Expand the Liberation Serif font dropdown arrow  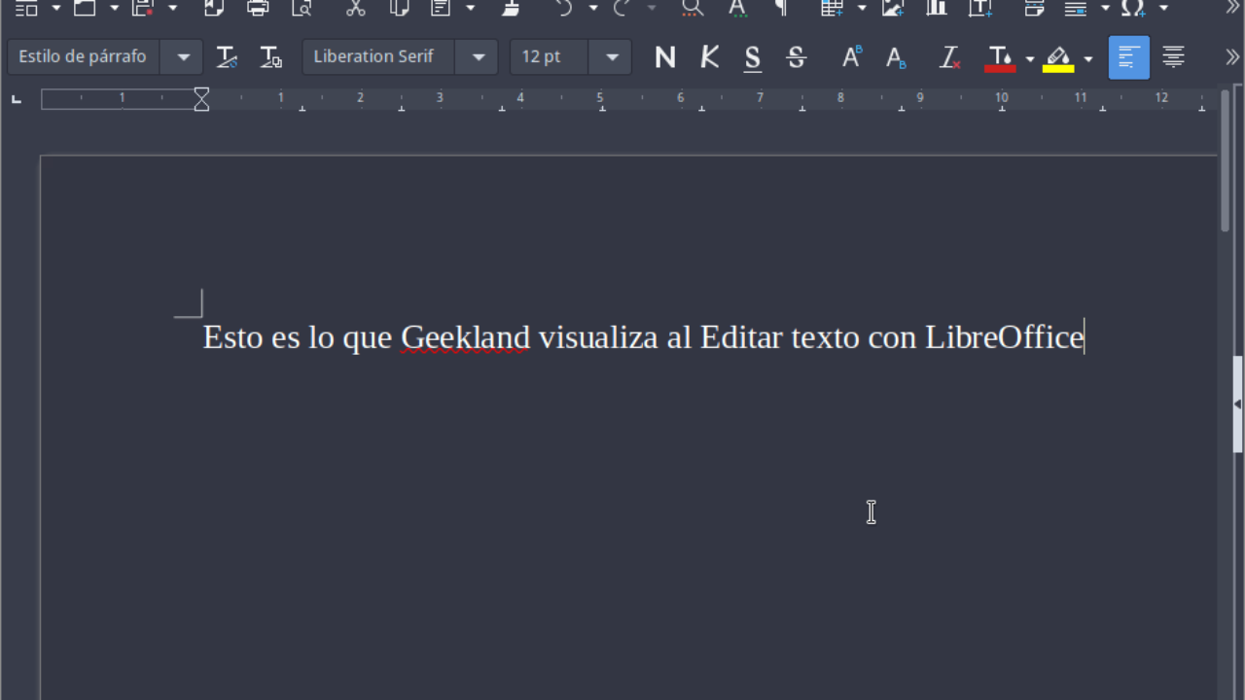pyautogui.click(x=478, y=57)
